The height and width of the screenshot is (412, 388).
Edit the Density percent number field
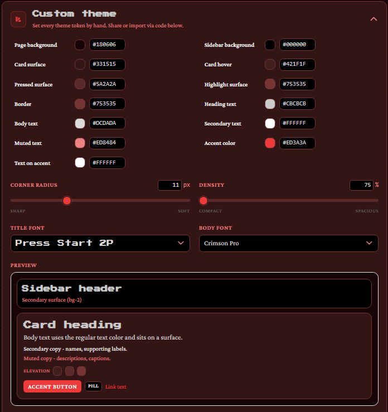361,185
